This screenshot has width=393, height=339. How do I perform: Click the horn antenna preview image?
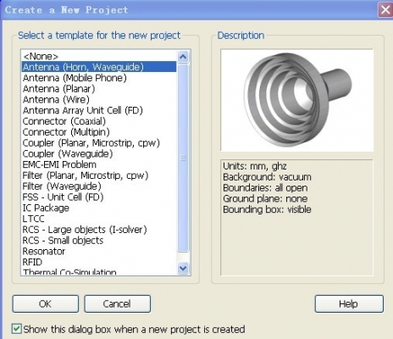[x=297, y=100]
